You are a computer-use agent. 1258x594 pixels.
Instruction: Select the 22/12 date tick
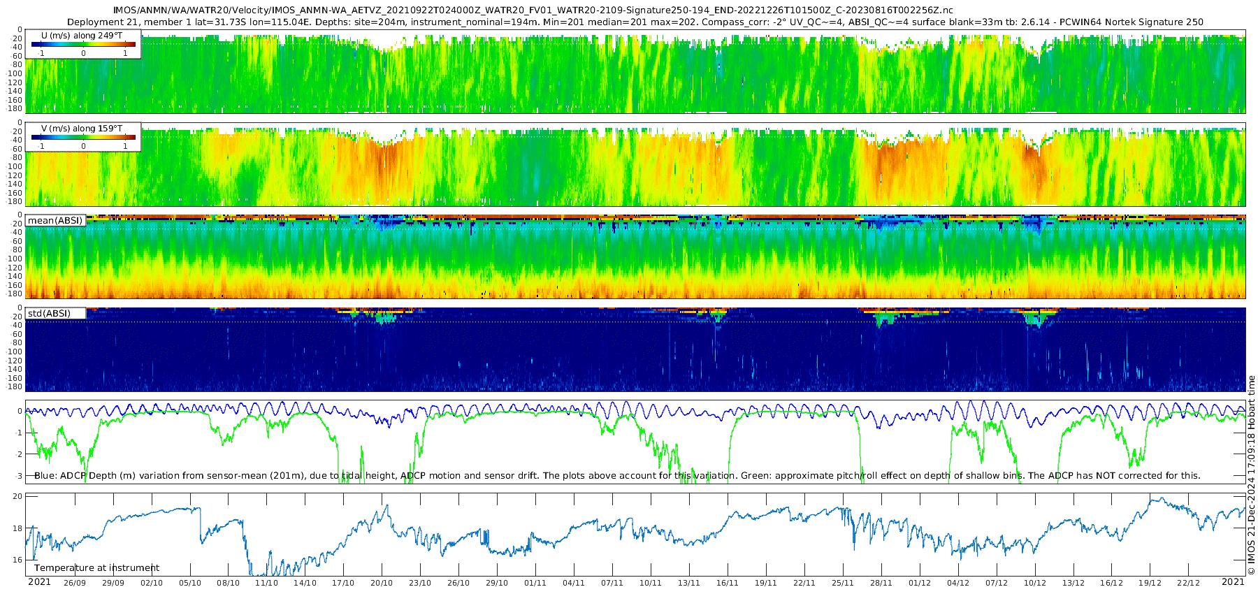pyautogui.click(x=1188, y=583)
